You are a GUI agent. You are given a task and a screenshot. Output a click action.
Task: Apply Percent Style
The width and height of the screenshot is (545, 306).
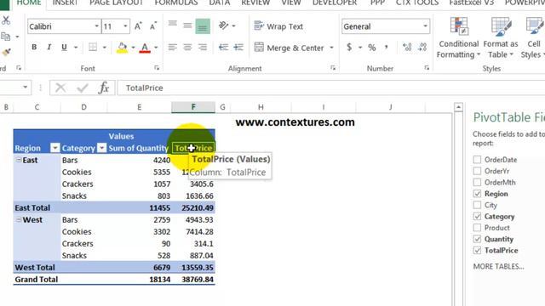372,48
